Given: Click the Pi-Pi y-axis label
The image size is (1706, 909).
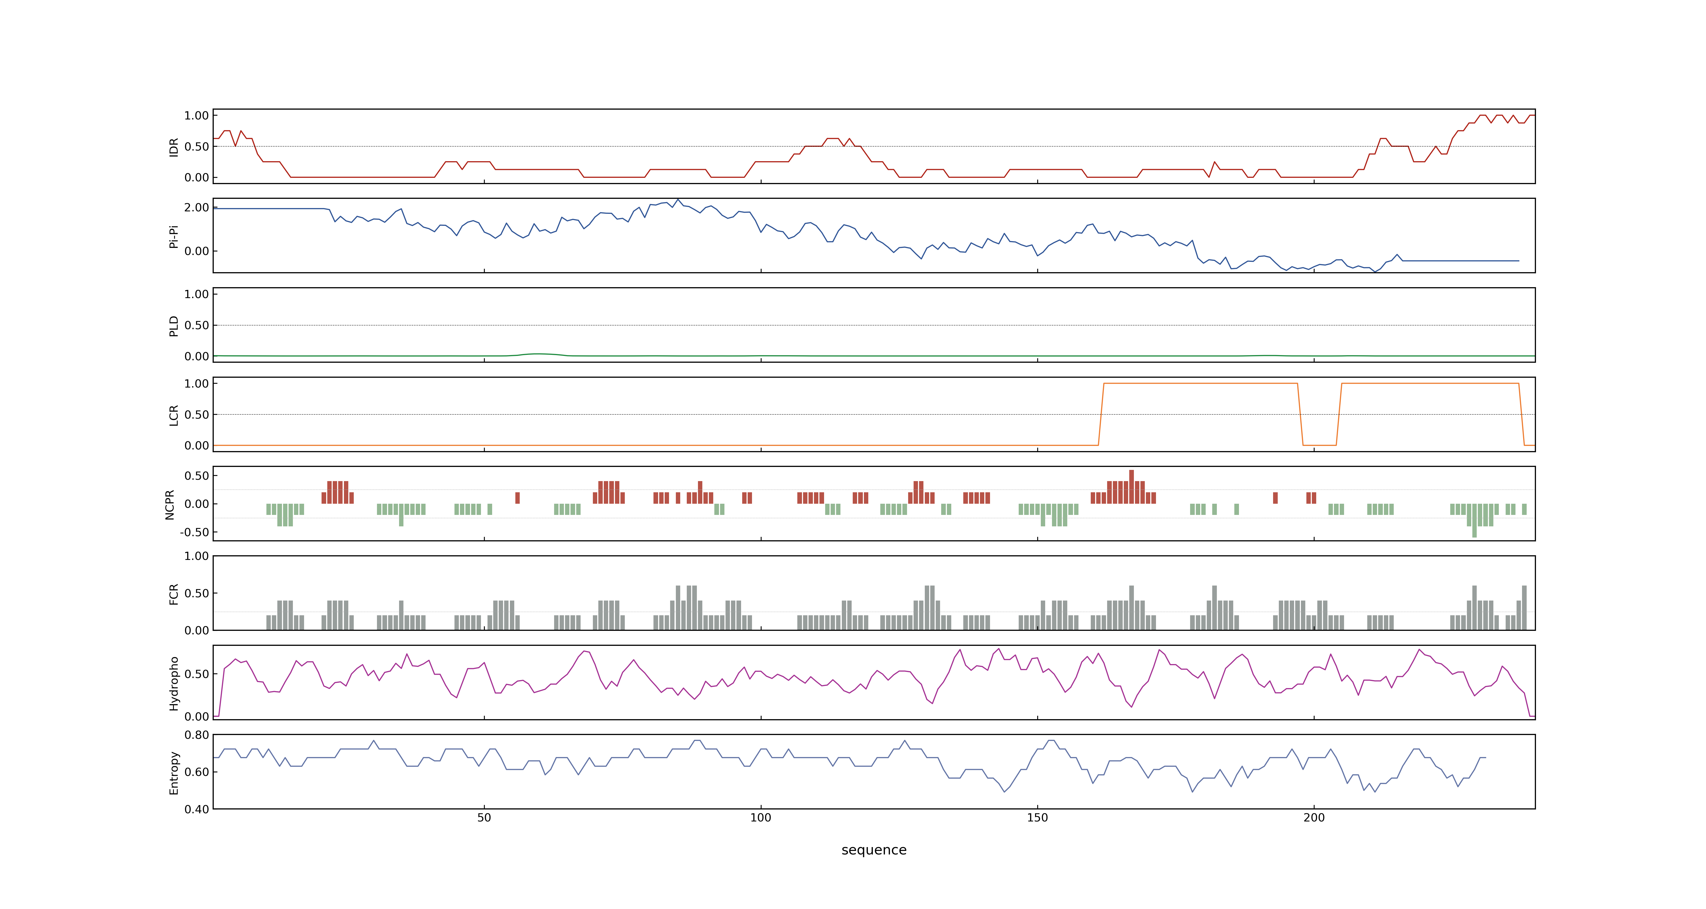Looking at the screenshot, I should point(174,236).
